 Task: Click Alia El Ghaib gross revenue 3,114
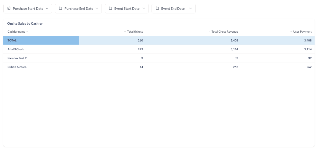pos(234,49)
